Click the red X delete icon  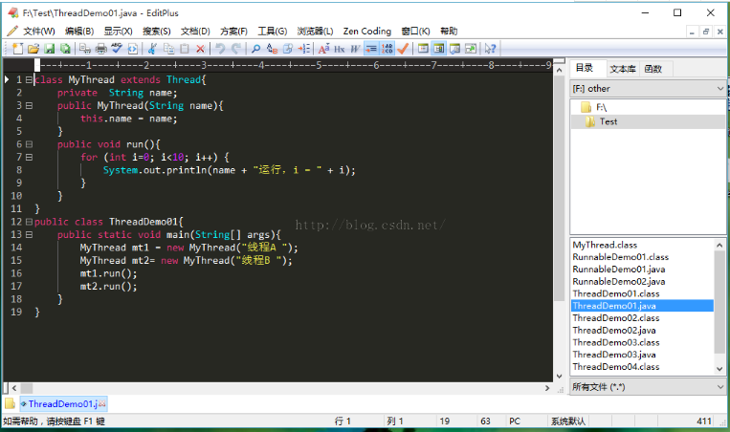[x=200, y=48]
